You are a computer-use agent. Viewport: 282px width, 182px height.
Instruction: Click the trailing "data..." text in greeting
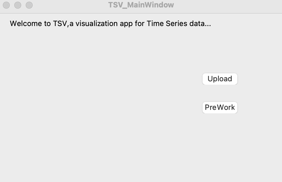tap(200, 23)
